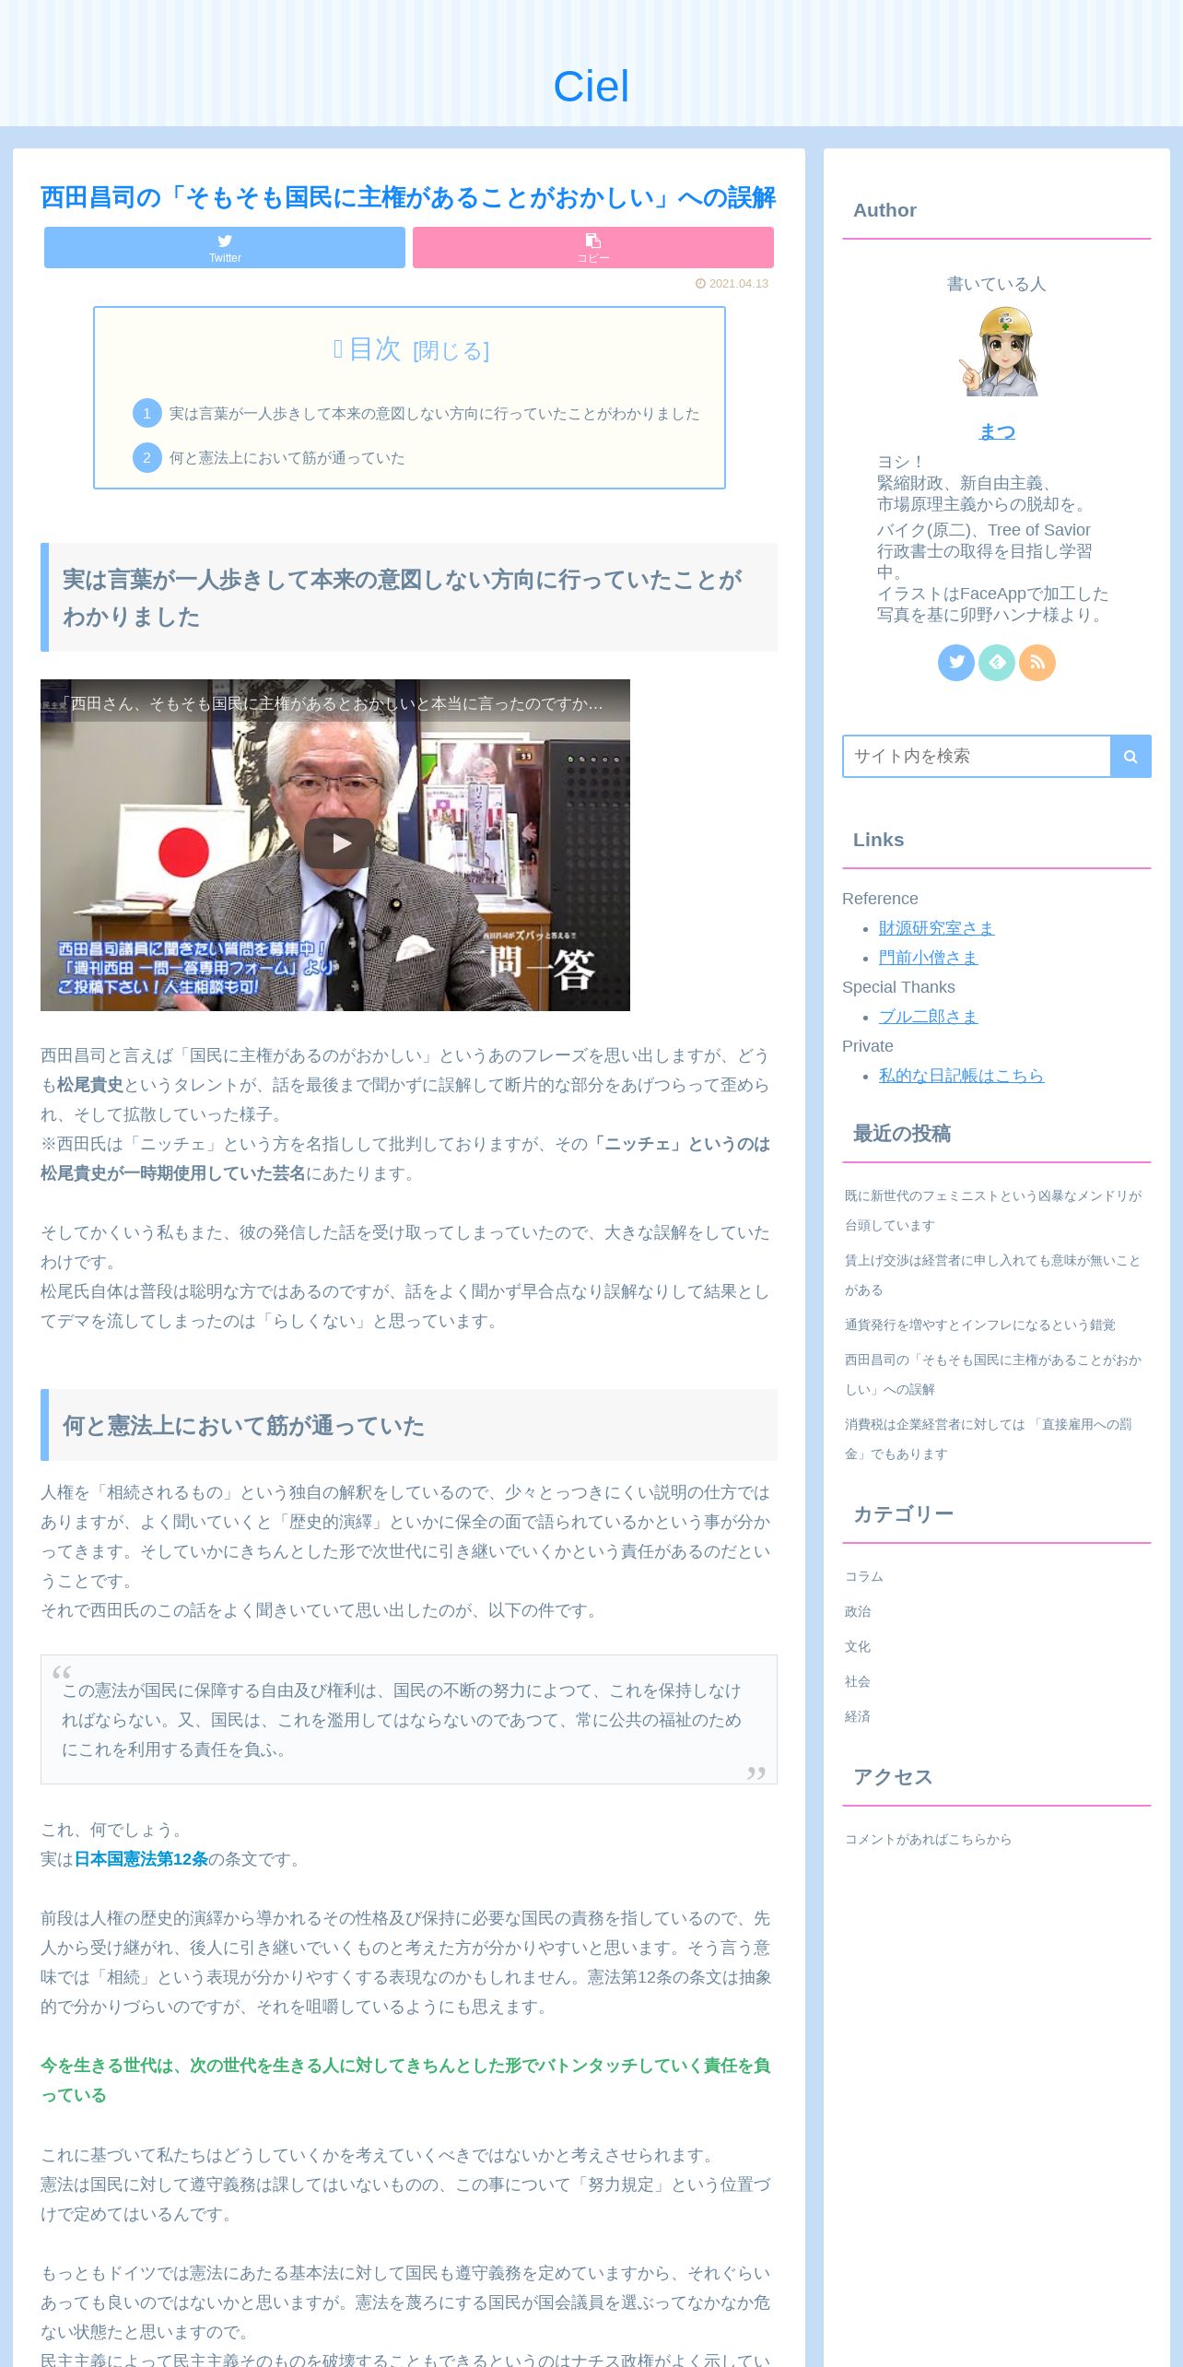
Task: Focus the サイト内を検索 search field
Action: [977, 756]
